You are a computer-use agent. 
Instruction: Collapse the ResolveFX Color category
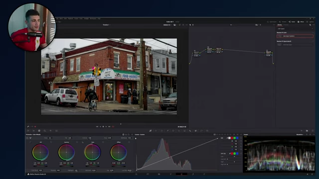pos(313,32)
